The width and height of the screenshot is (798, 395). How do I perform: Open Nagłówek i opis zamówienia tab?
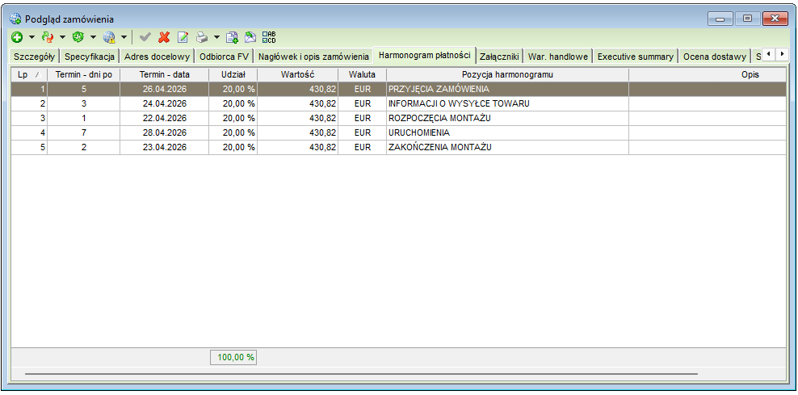tap(313, 57)
